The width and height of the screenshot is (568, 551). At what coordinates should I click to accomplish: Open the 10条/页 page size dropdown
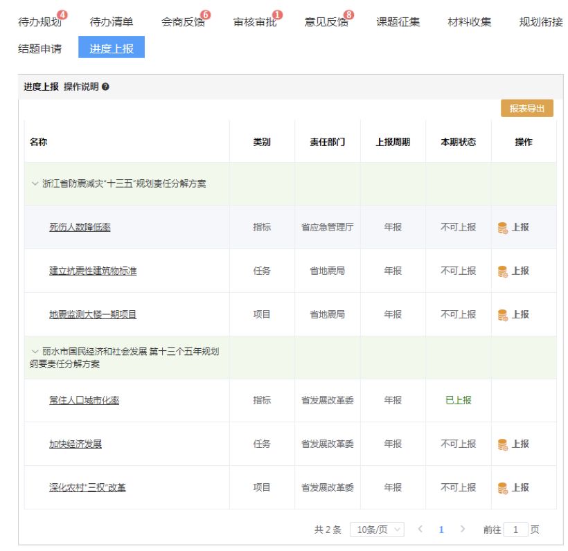coord(377,530)
